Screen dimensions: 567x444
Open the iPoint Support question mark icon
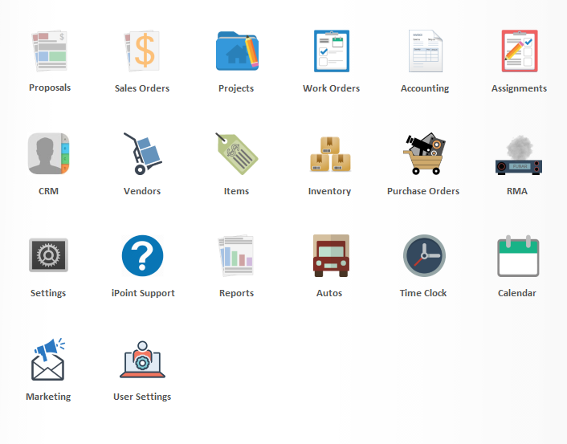tap(142, 255)
